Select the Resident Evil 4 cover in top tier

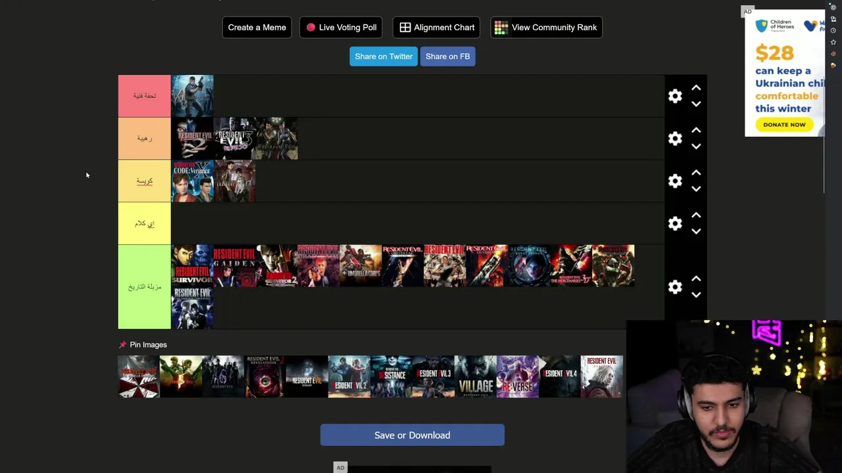pyautogui.click(x=192, y=96)
